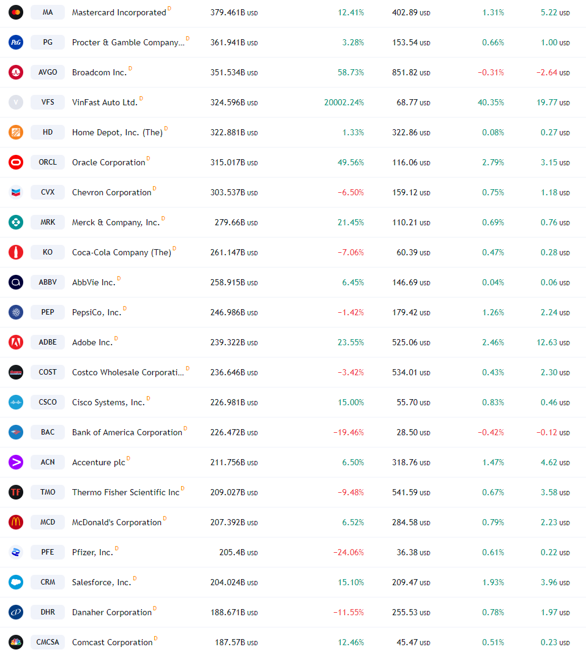Select the CVX ticker badge
586x655 pixels.
click(x=48, y=192)
